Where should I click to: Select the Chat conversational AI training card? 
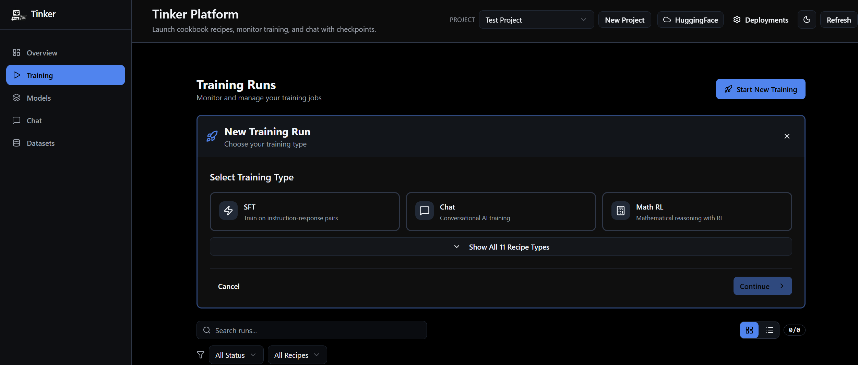point(501,211)
